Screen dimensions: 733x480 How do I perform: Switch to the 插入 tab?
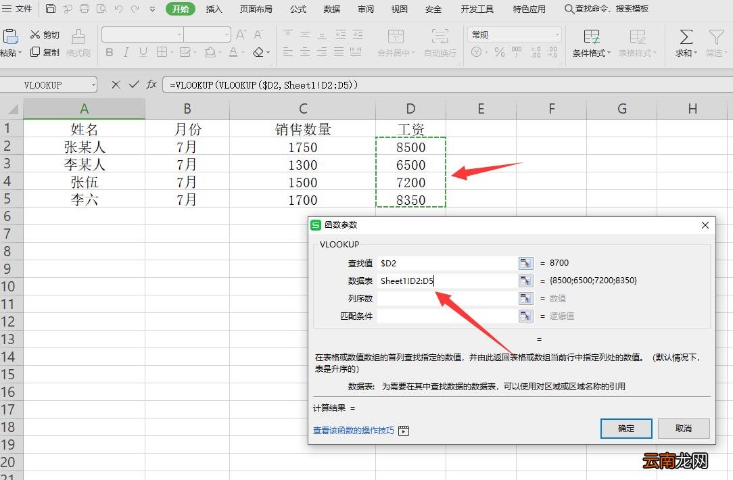click(x=214, y=9)
